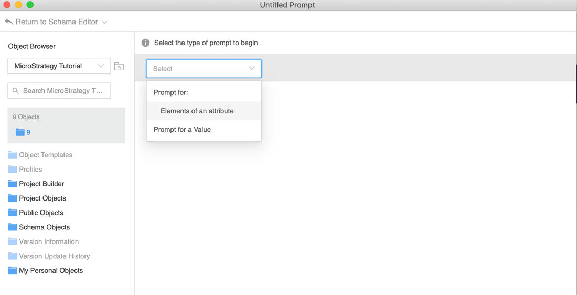Image resolution: width=577 pixels, height=295 pixels.
Task: Click the blue folder icon labeled 9
Action: pos(20,132)
